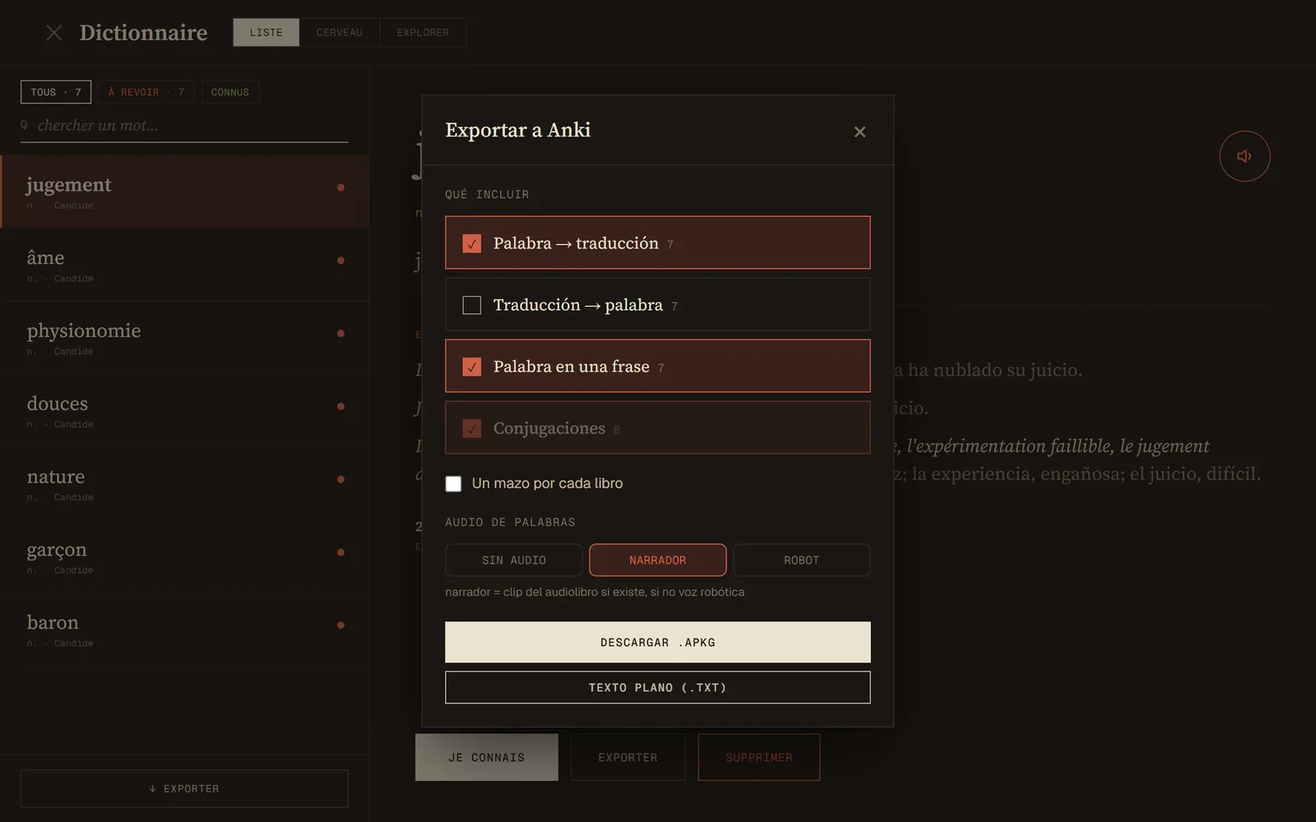The height and width of the screenshot is (822, 1316).
Task: Open baron entry in word list
Action: pos(184,630)
